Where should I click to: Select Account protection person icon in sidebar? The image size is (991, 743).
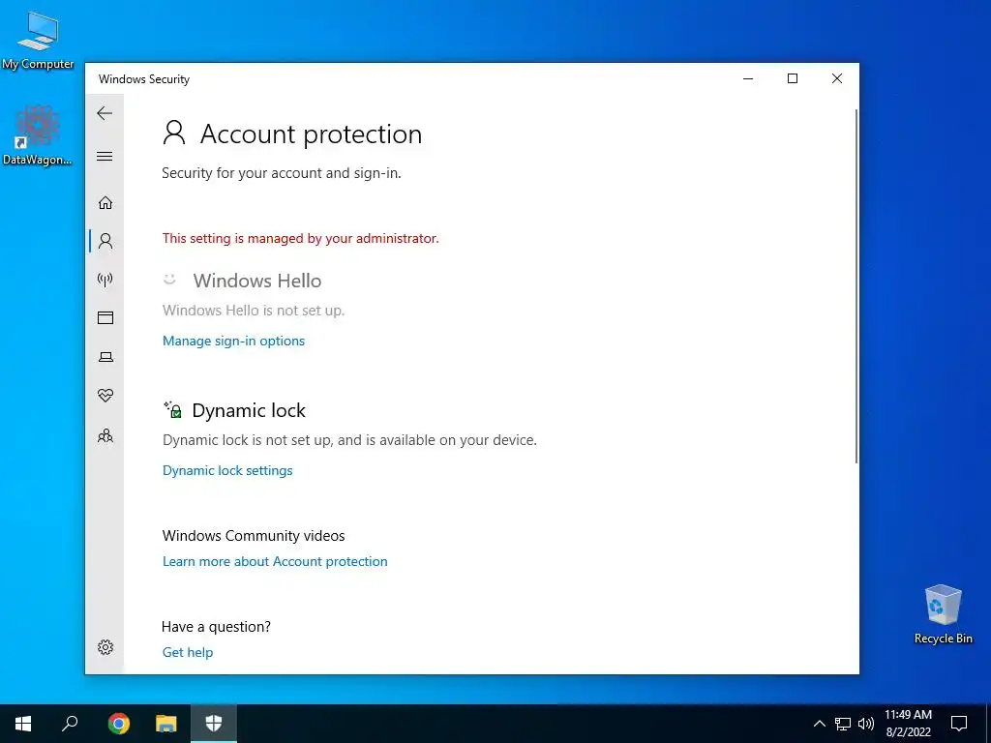[105, 241]
